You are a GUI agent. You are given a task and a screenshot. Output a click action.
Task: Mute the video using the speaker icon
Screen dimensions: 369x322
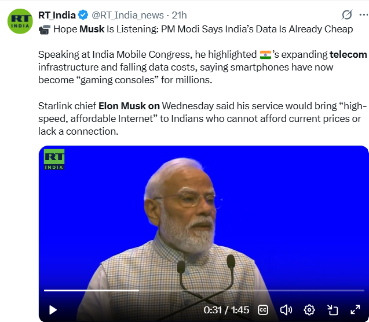pos(286,310)
